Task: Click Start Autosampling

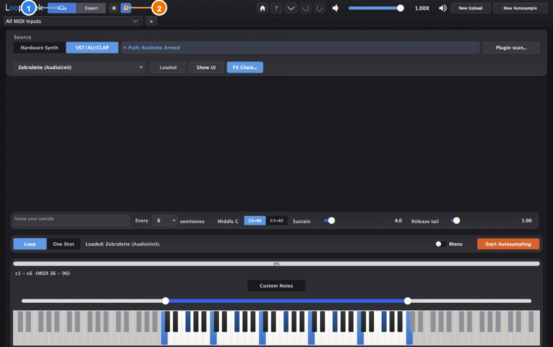Action: tap(508, 244)
